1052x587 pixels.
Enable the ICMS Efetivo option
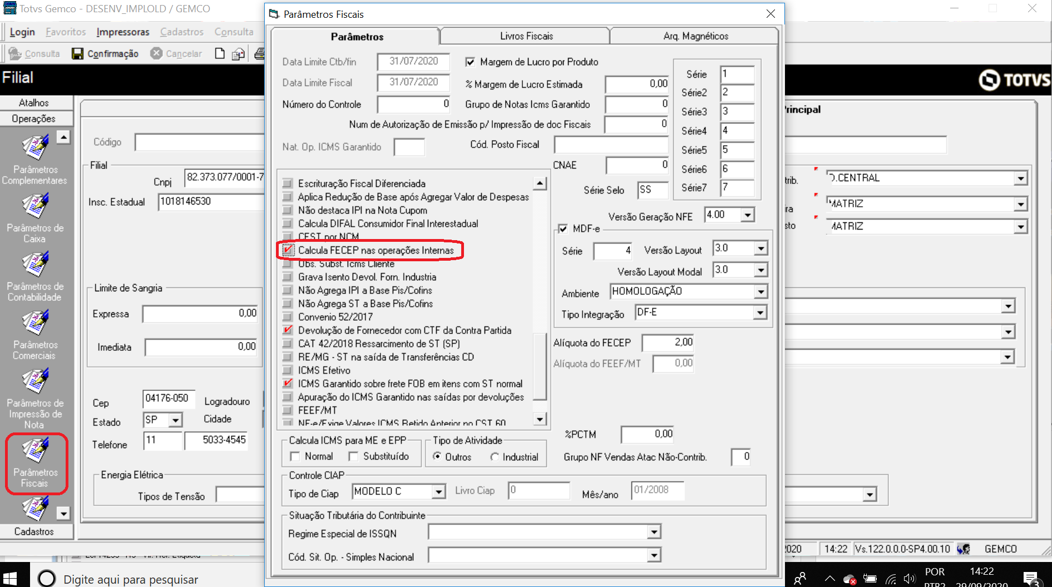[x=287, y=370]
